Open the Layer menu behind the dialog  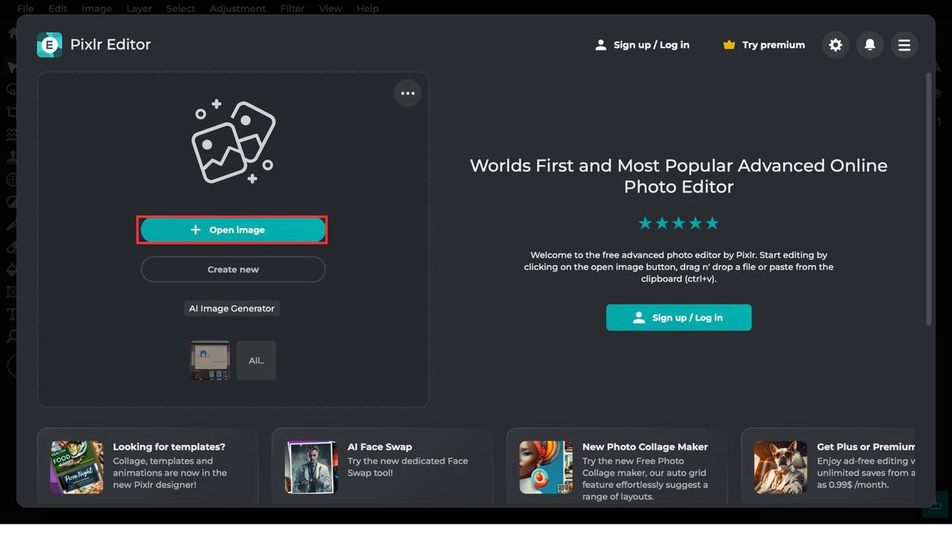point(139,8)
